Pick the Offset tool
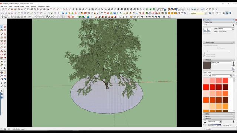This screenshot has width=237, height=133. pyautogui.click(x=5, y=58)
